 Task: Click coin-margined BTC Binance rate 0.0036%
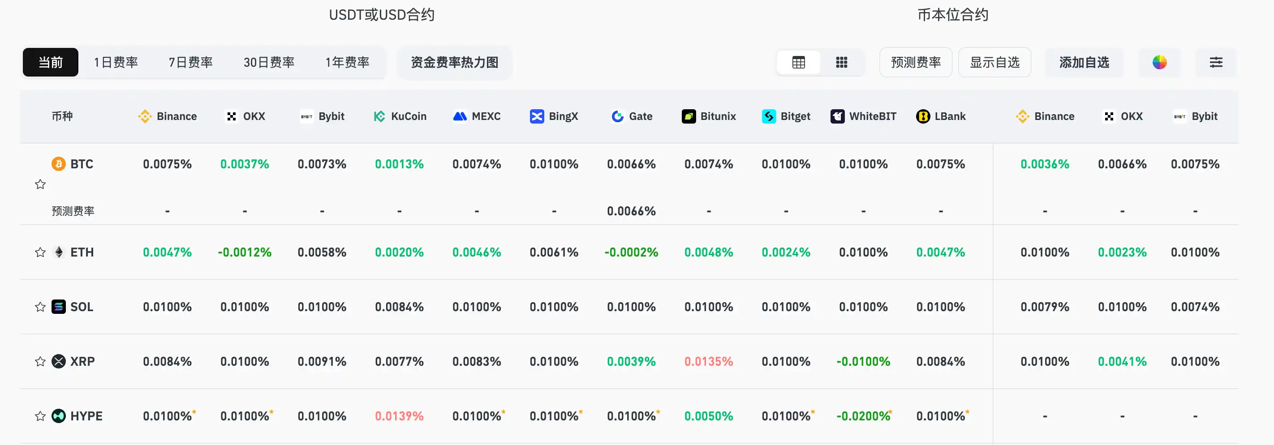pos(1045,164)
